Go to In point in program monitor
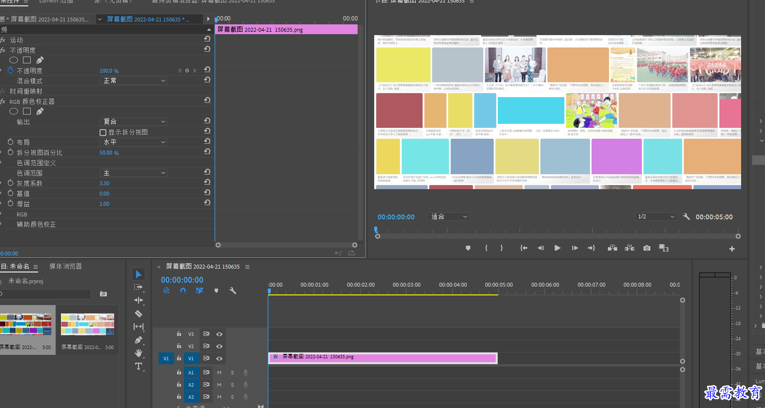The height and width of the screenshot is (408, 765). click(x=523, y=248)
